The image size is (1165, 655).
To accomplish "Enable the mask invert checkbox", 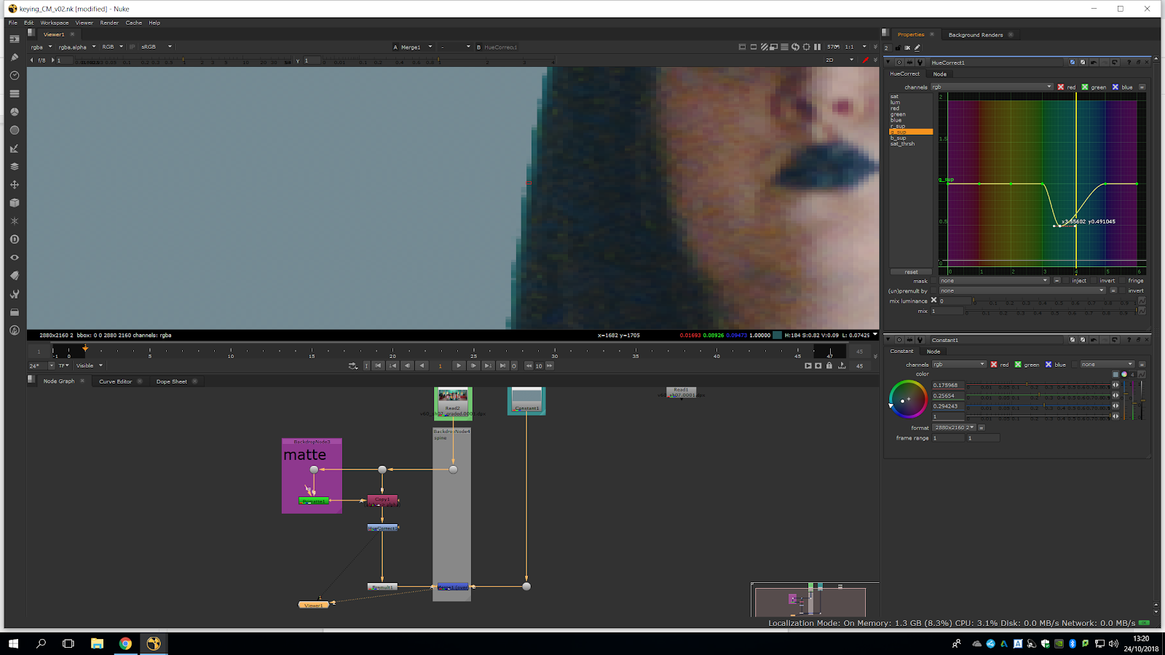I will tap(1094, 281).
